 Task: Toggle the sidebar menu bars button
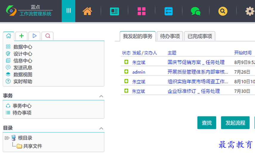(x=69, y=11)
